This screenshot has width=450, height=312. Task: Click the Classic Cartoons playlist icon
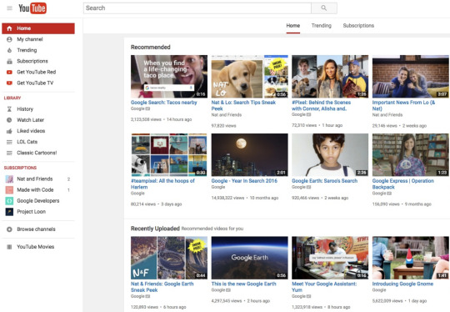(x=9, y=153)
